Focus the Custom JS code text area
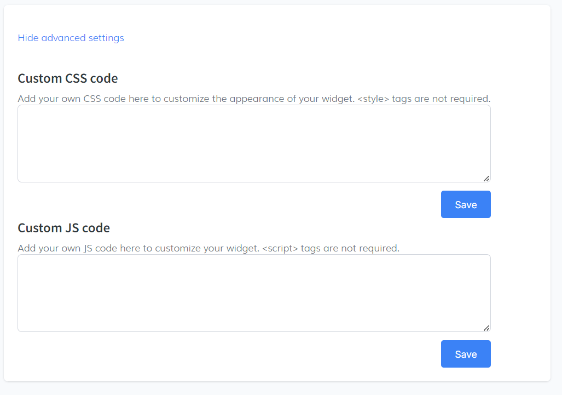 coord(254,293)
